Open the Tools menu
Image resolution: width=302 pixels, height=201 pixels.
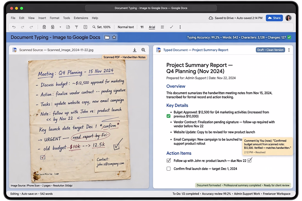pyautogui.click(x=66, y=18)
